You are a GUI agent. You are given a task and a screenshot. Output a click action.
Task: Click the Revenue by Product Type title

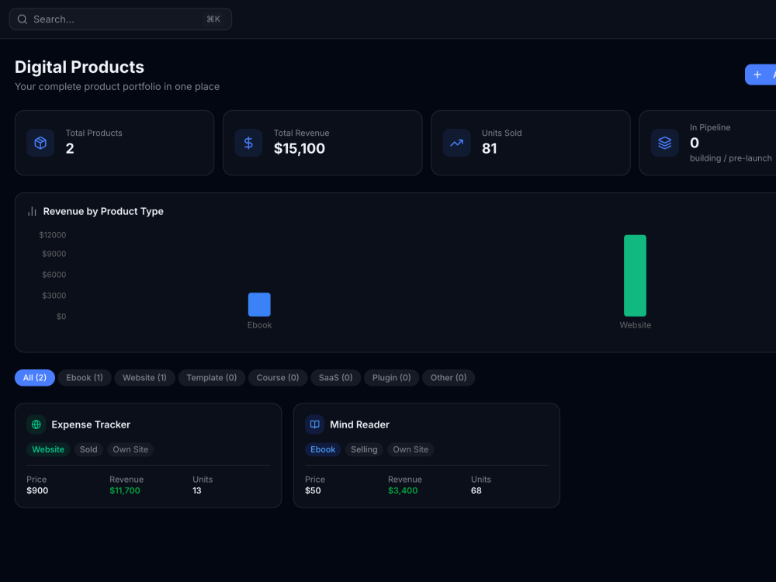click(x=103, y=211)
